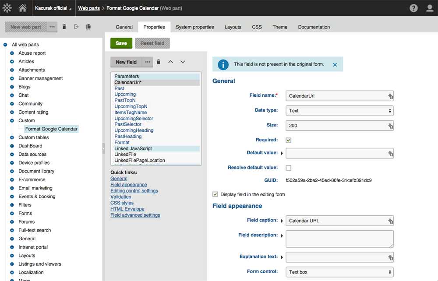Click the Field caption input box

(336, 221)
